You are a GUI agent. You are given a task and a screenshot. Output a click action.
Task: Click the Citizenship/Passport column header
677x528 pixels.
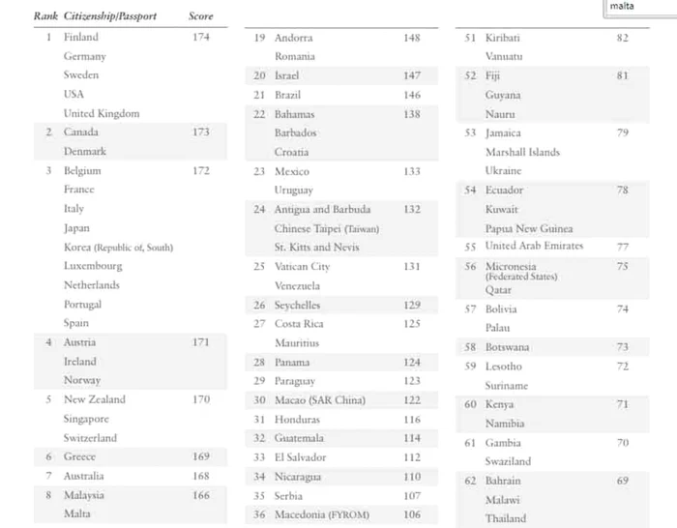point(110,16)
